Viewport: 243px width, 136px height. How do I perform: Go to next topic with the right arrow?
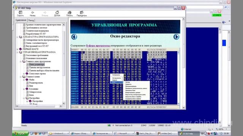point(176,37)
